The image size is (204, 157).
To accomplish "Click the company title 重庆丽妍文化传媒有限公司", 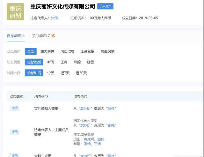I will point(63,6).
